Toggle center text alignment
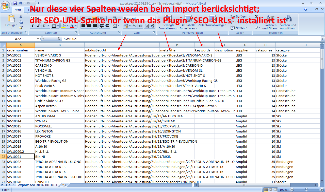 coord(89,26)
